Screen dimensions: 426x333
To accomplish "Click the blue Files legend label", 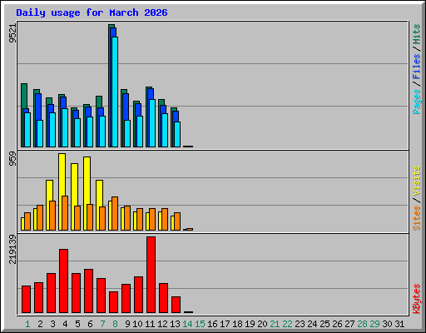I will pos(417,67).
